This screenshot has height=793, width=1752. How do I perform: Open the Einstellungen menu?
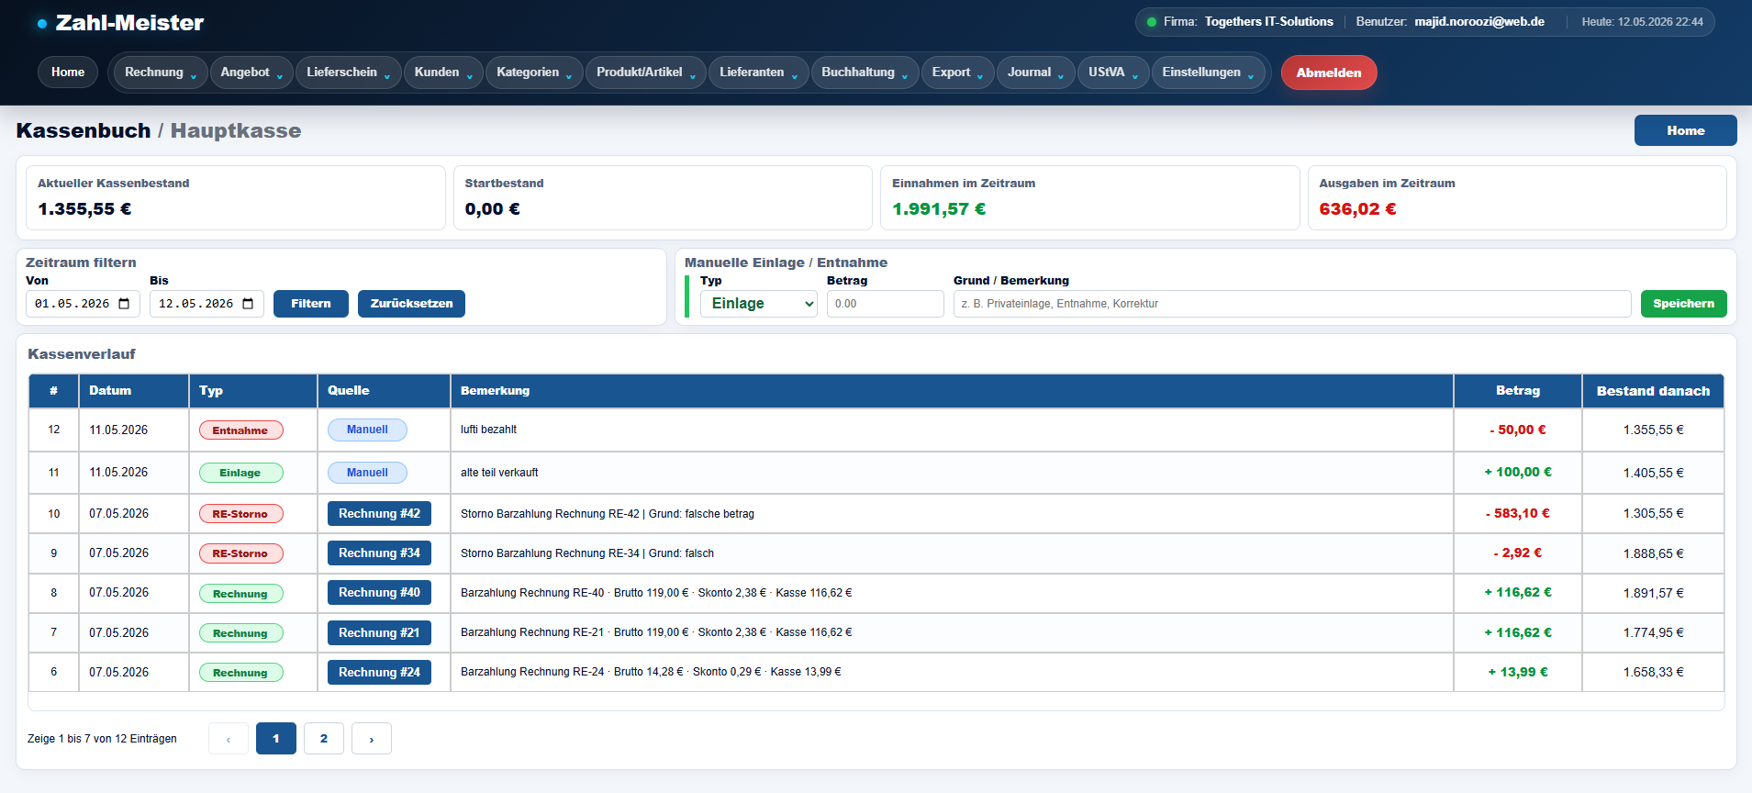tap(1208, 73)
